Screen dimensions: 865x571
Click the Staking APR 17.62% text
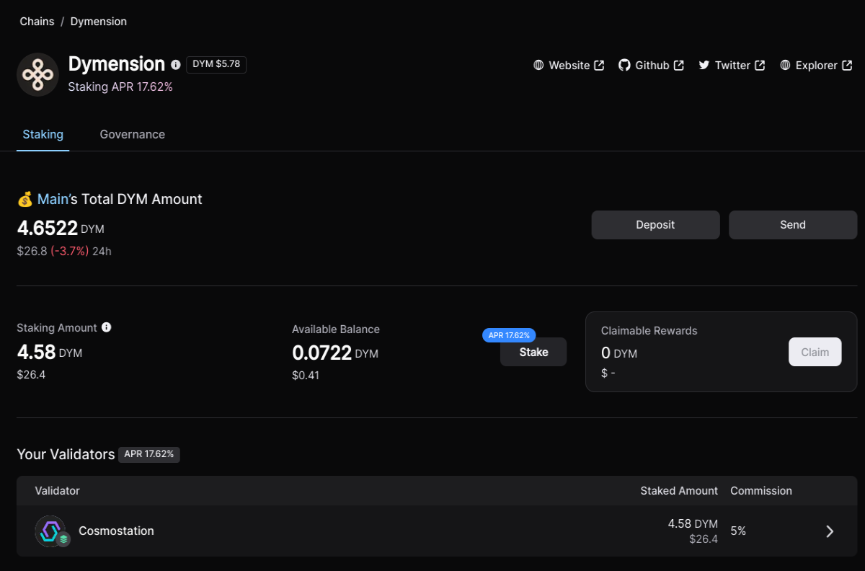point(120,87)
